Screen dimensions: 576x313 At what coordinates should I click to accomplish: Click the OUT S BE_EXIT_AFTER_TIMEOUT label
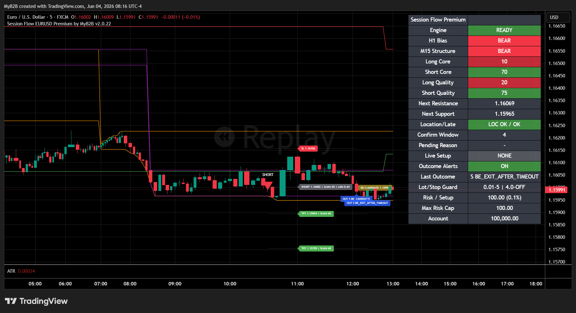pyautogui.click(x=367, y=203)
